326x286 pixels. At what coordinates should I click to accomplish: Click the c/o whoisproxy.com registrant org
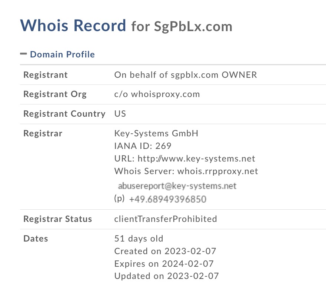click(157, 94)
